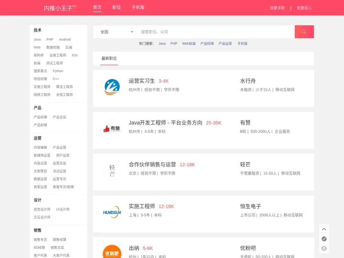Screen dimensions: 344x258
Task: Open job 合作伙伴销售与运营
Action: 152,164
